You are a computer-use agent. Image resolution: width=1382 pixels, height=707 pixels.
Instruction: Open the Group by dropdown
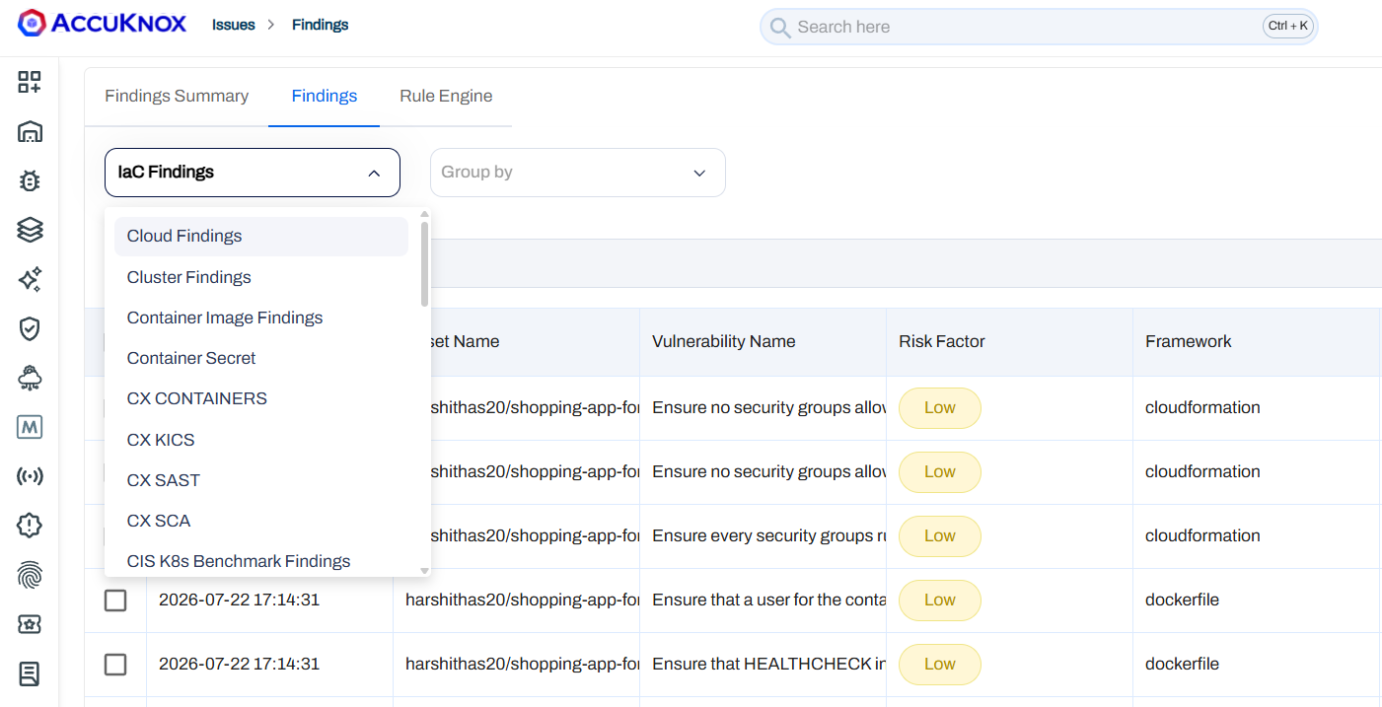coord(578,173)
